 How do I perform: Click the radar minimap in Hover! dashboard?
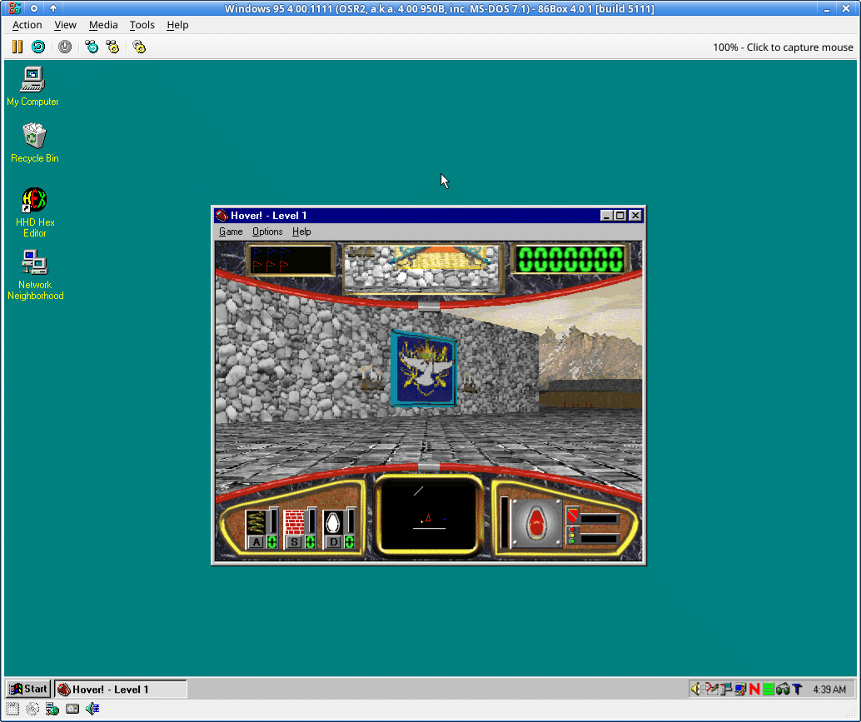click(x=429, y=515)
